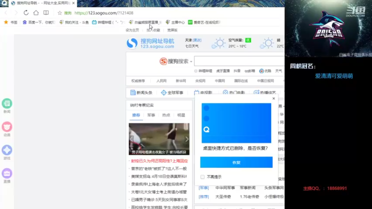Reload the page with the refresh icon
The width and height of the screenshot is (372, 209).
26,13
